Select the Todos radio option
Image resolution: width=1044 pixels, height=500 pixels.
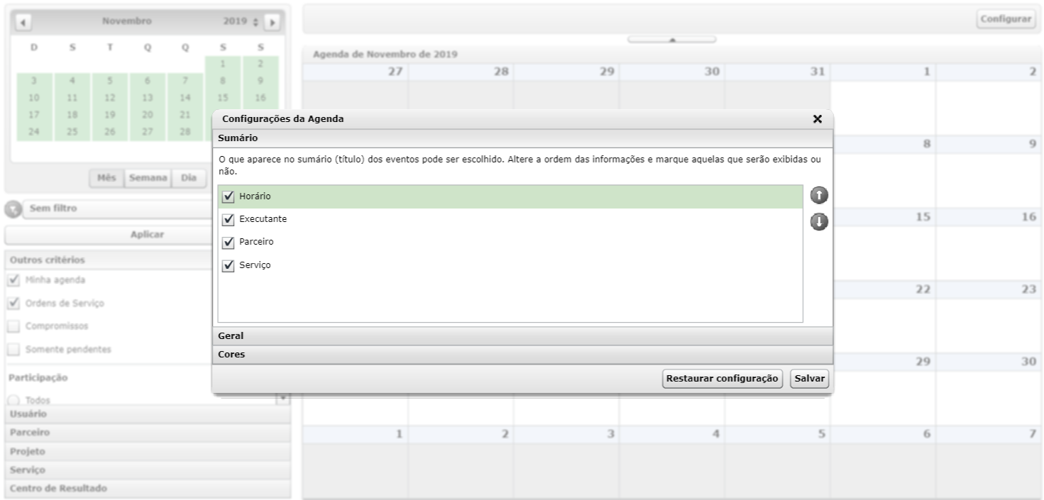[13, 400]
